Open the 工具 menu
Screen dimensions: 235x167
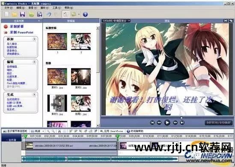point(57,8)
